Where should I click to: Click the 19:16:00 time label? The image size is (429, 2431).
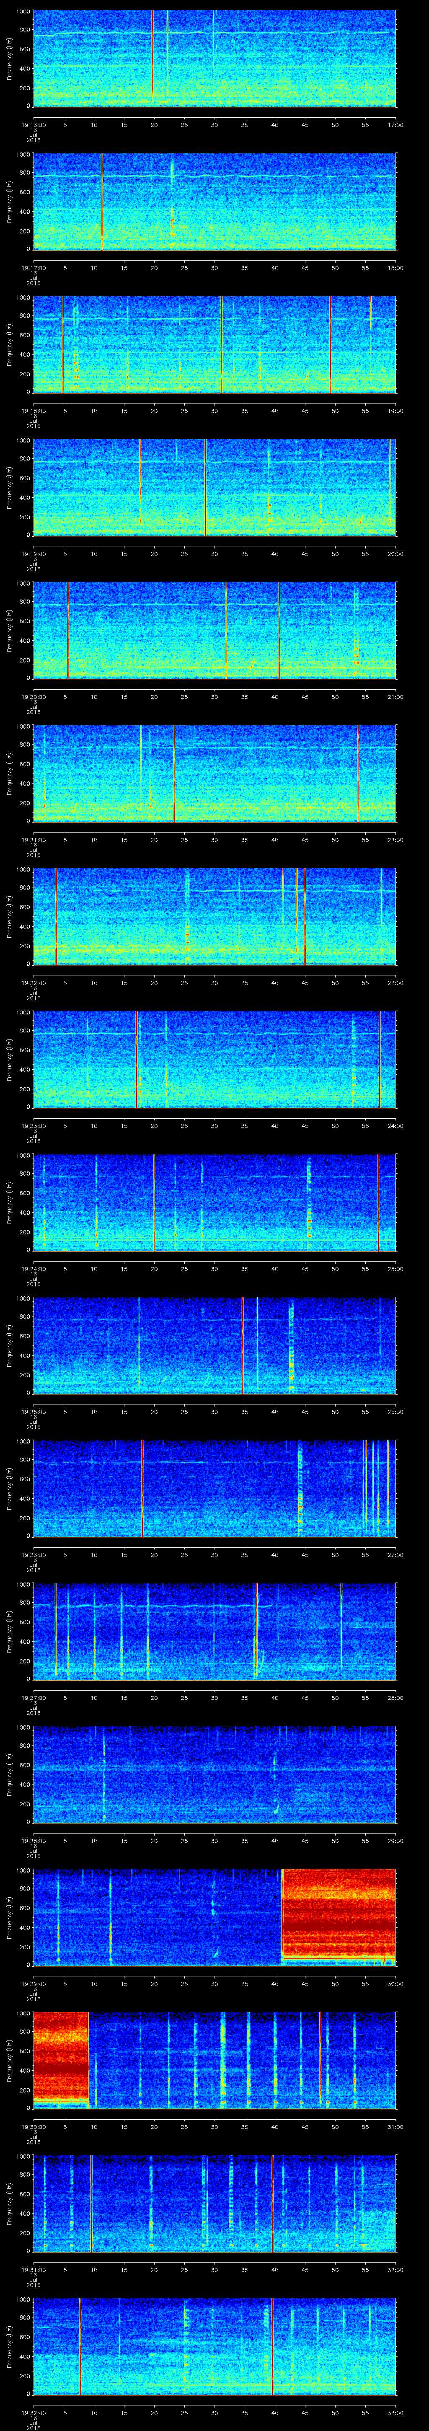point(33,124)
